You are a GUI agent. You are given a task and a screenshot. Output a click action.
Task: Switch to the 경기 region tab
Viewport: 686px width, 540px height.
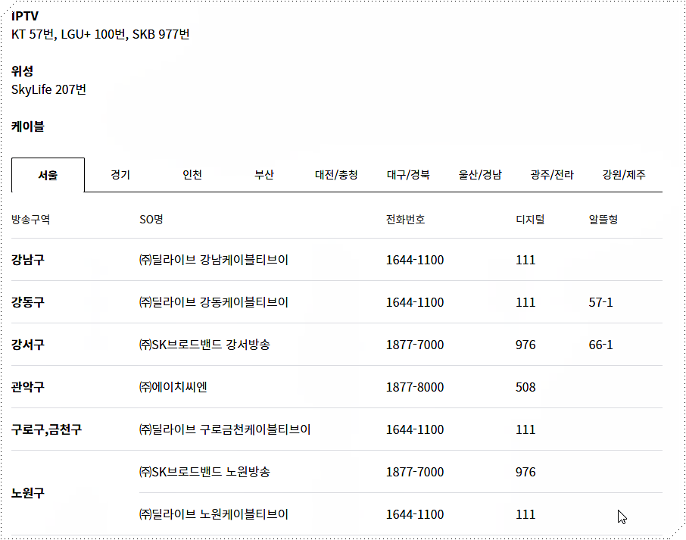[119, 173]
